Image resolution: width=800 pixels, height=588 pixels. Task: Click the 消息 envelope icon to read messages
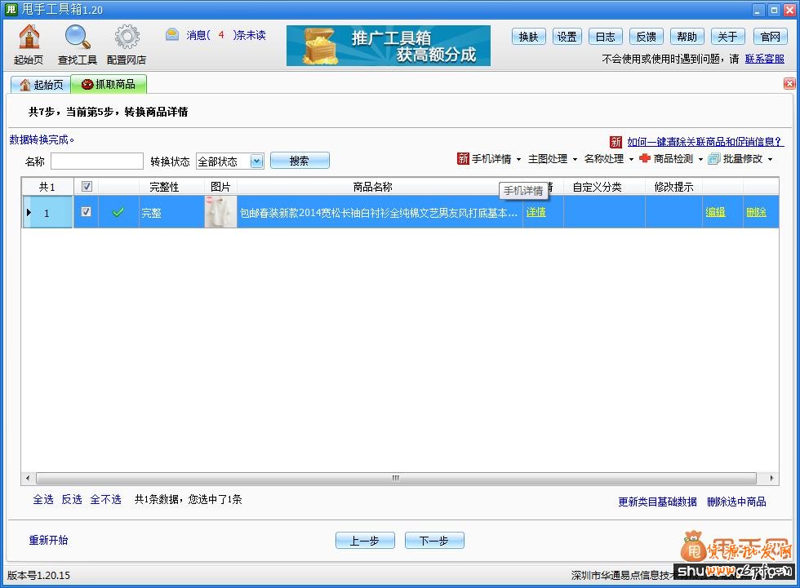click(x=171, y=35)
